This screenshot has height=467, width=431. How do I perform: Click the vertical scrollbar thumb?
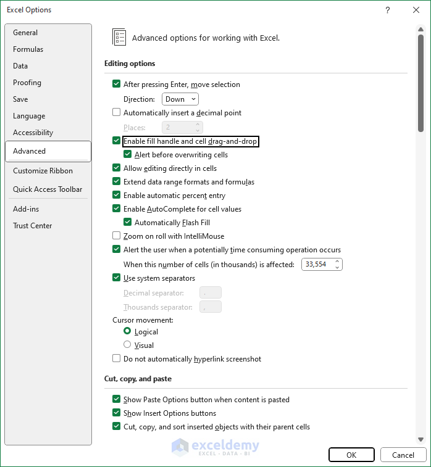(x=421, y=83)
